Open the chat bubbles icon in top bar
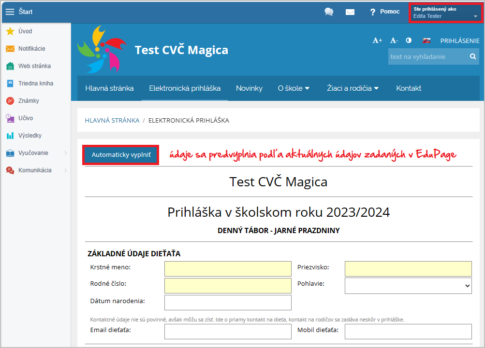Screen dimensions: 485x348 coord(329,12)
